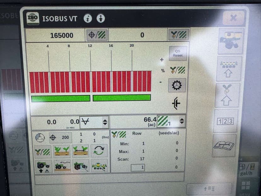This screenshot has height=196, width=261.
Task: Open the diagnostics manual book icon
Action: [224, 146]
